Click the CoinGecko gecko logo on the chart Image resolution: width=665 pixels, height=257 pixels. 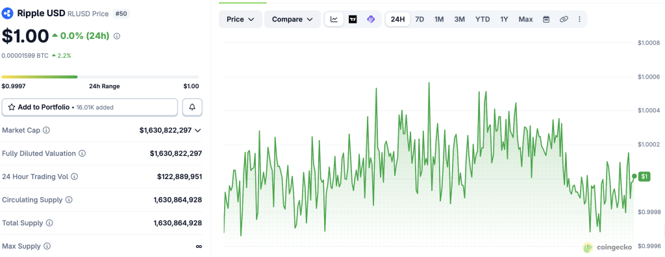pyautogui.click(x=588, y=247)
